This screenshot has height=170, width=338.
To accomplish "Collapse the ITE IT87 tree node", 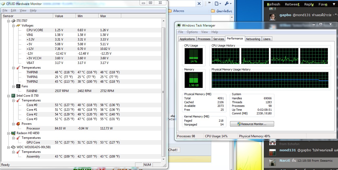I will click(8, 21).
